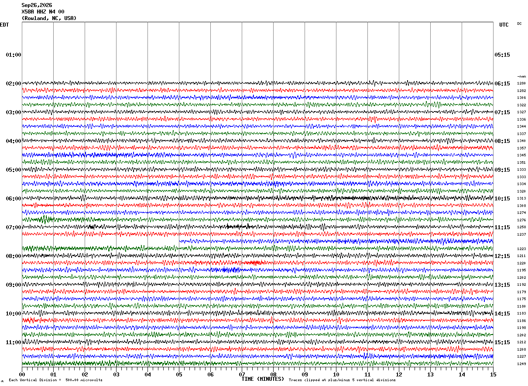Click the TIME (MINUTES) axis title

point(263,379)
